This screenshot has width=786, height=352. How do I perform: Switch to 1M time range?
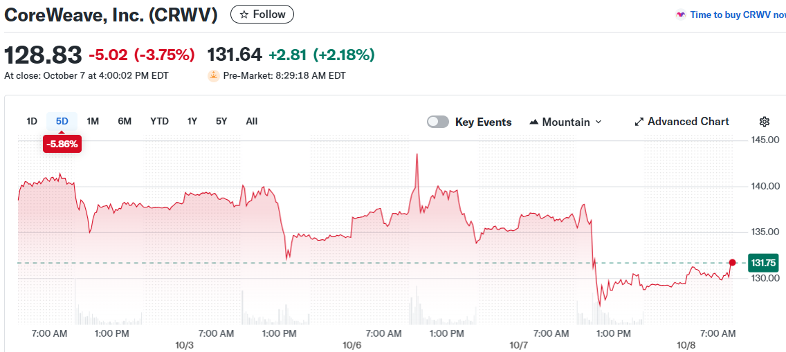(x=93, y=121)
